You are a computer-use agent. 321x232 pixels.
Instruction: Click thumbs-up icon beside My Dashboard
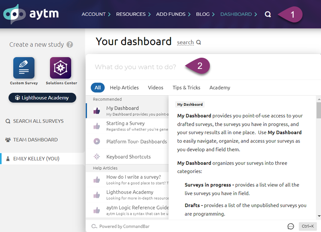point(97,111)
